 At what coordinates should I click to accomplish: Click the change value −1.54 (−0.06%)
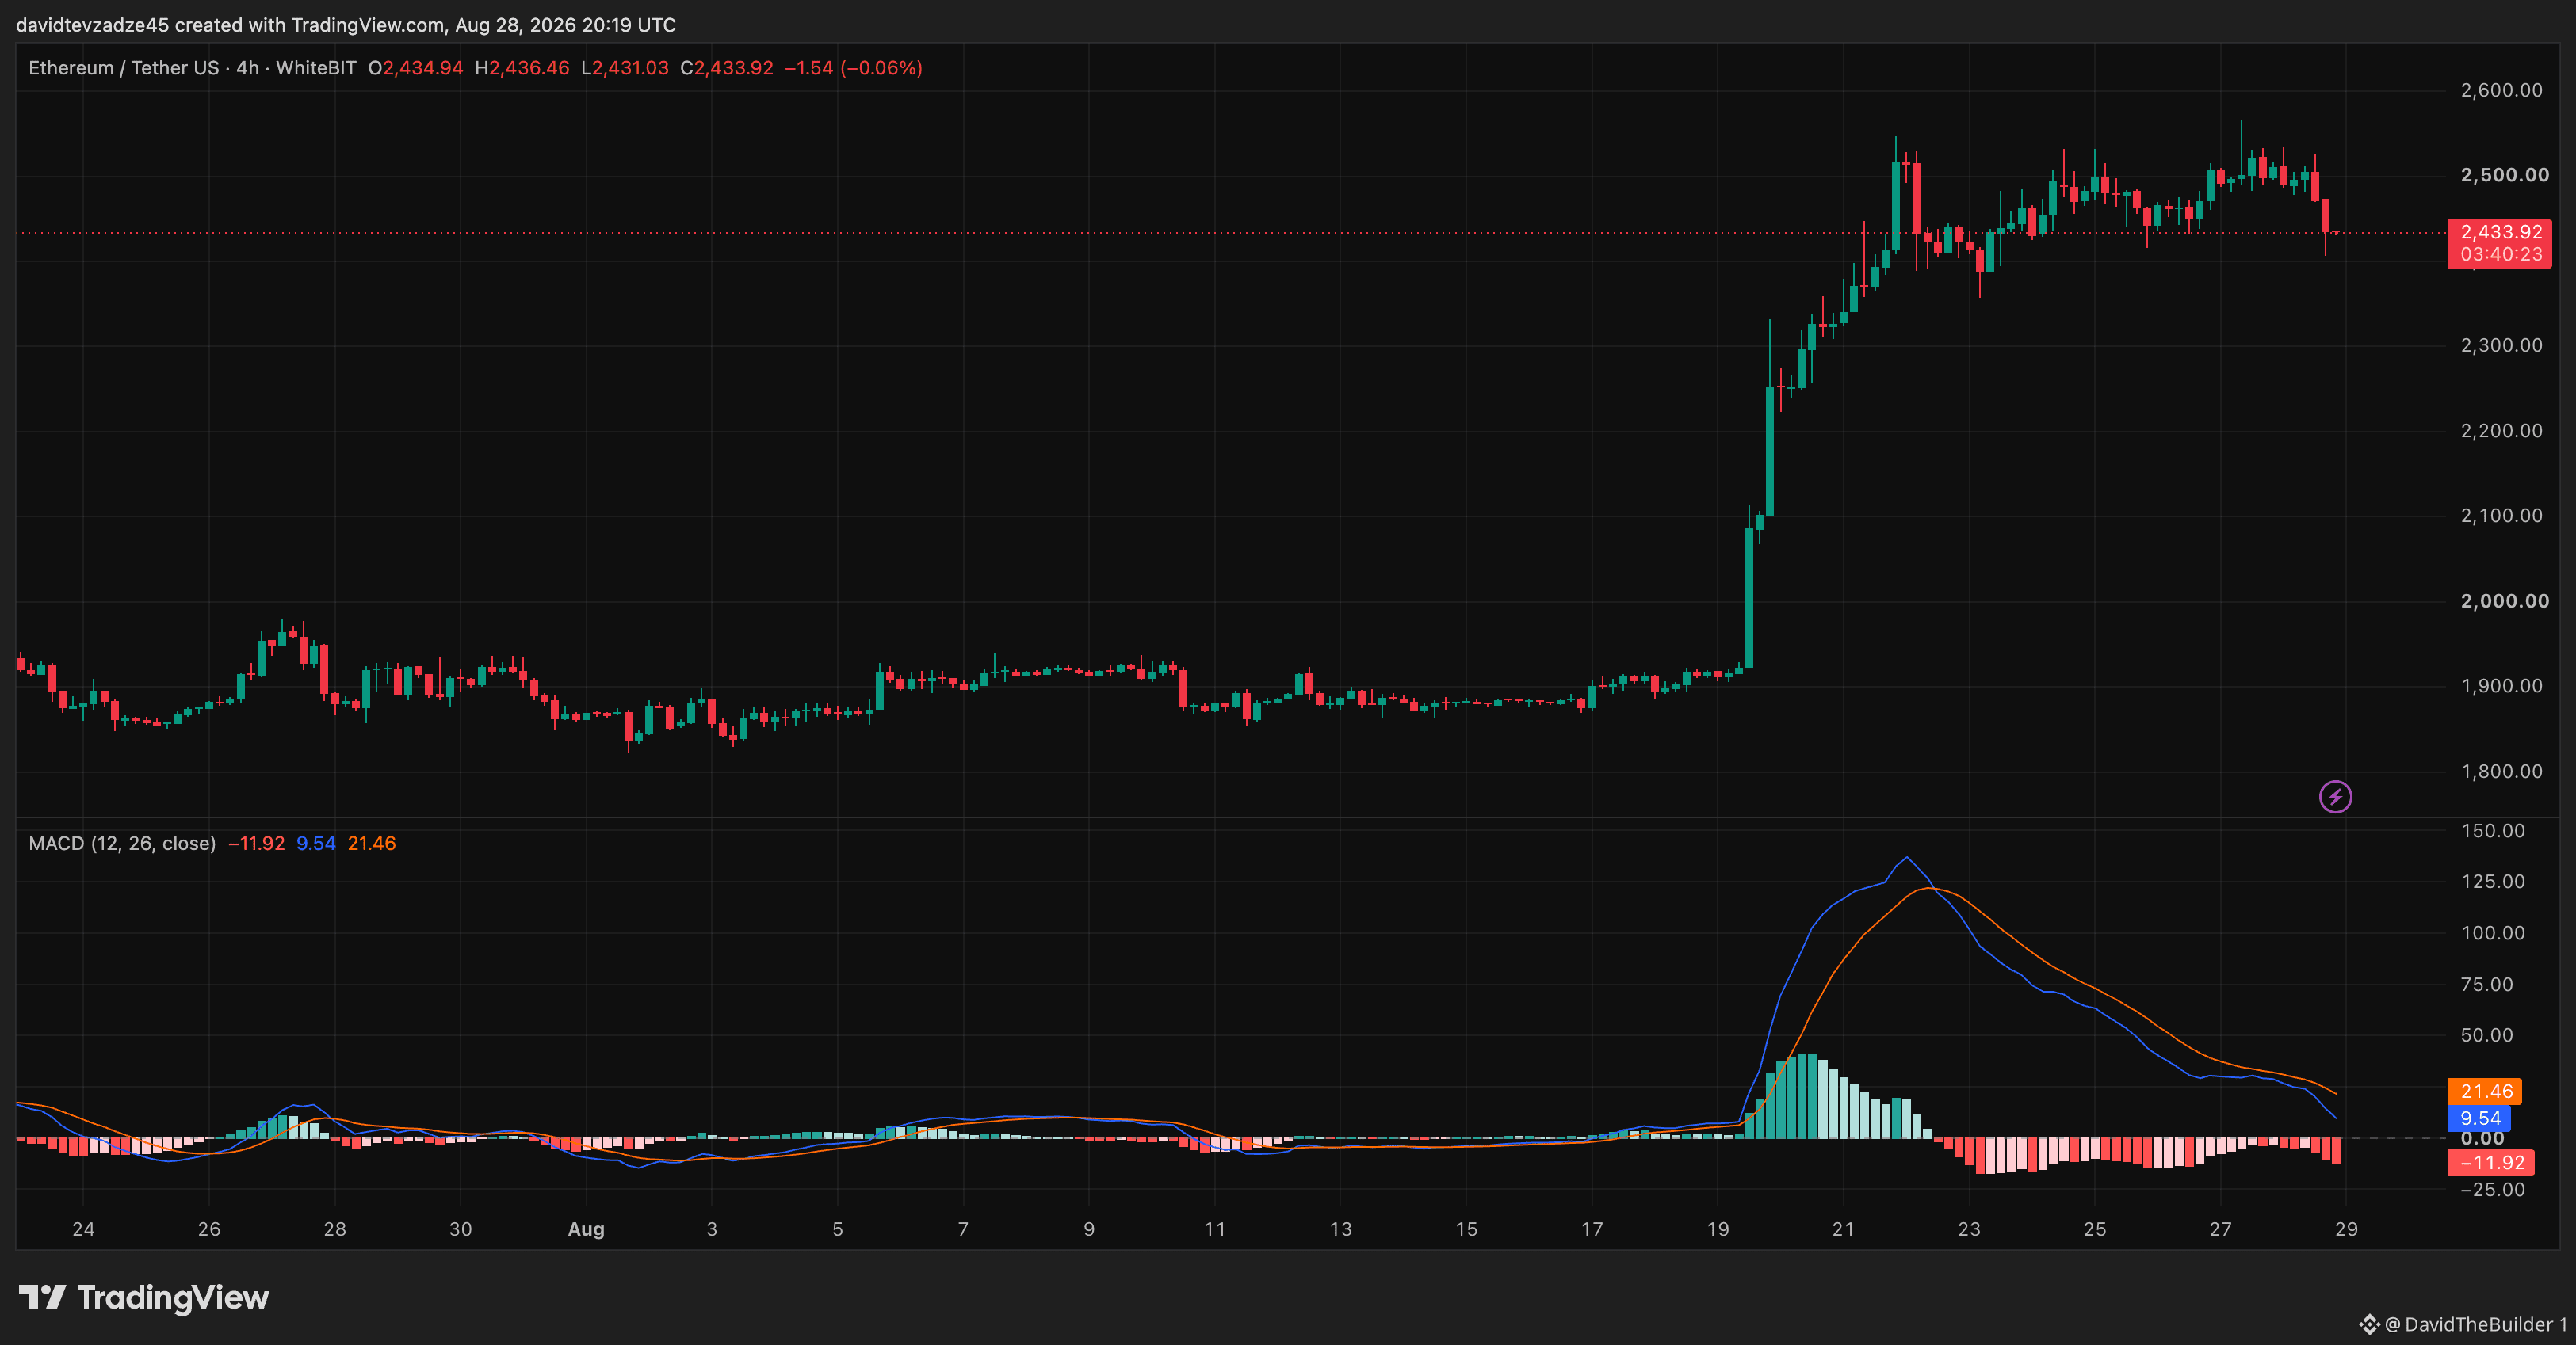click(854, 68)
